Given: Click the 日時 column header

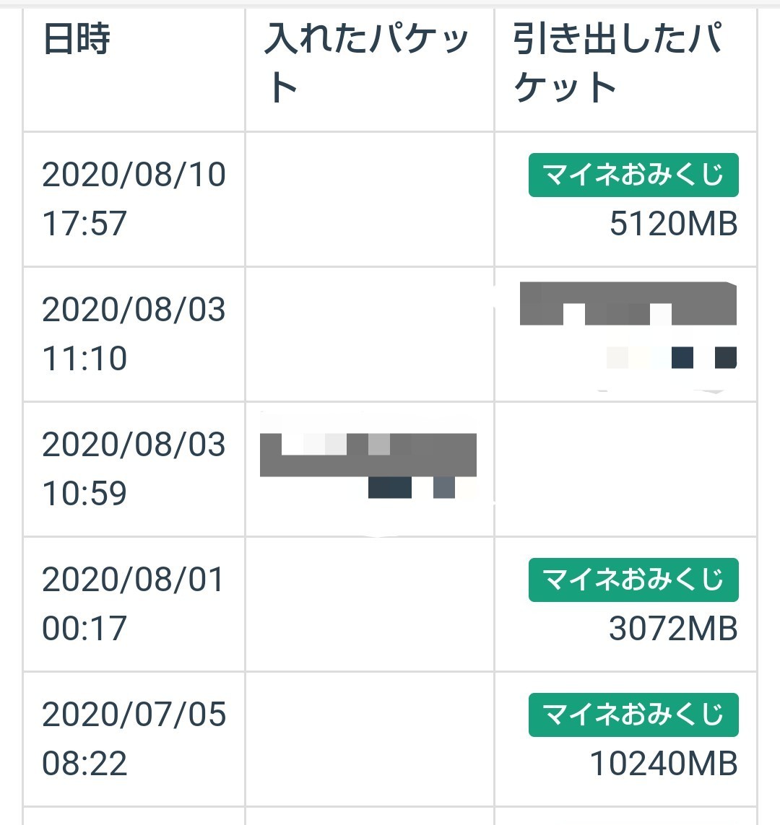Looking at the screenshot, I should (x=77, y=39).
